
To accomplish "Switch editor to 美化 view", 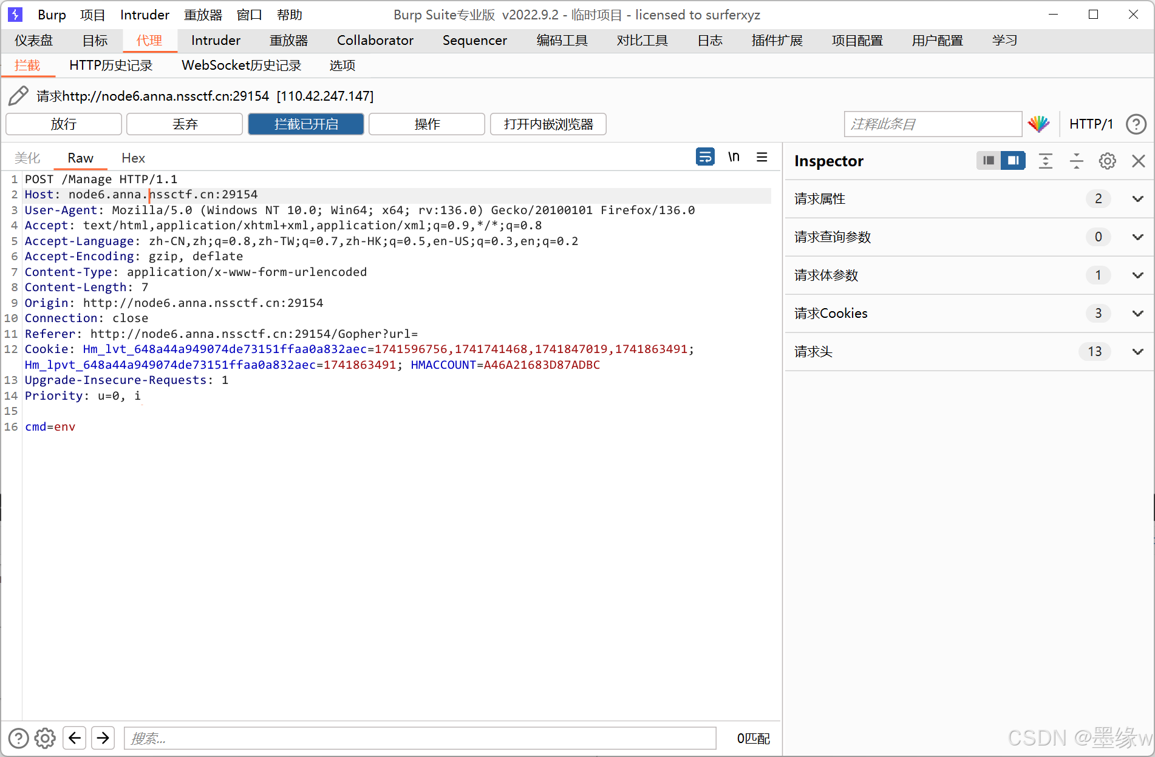I will pos(27,158).
